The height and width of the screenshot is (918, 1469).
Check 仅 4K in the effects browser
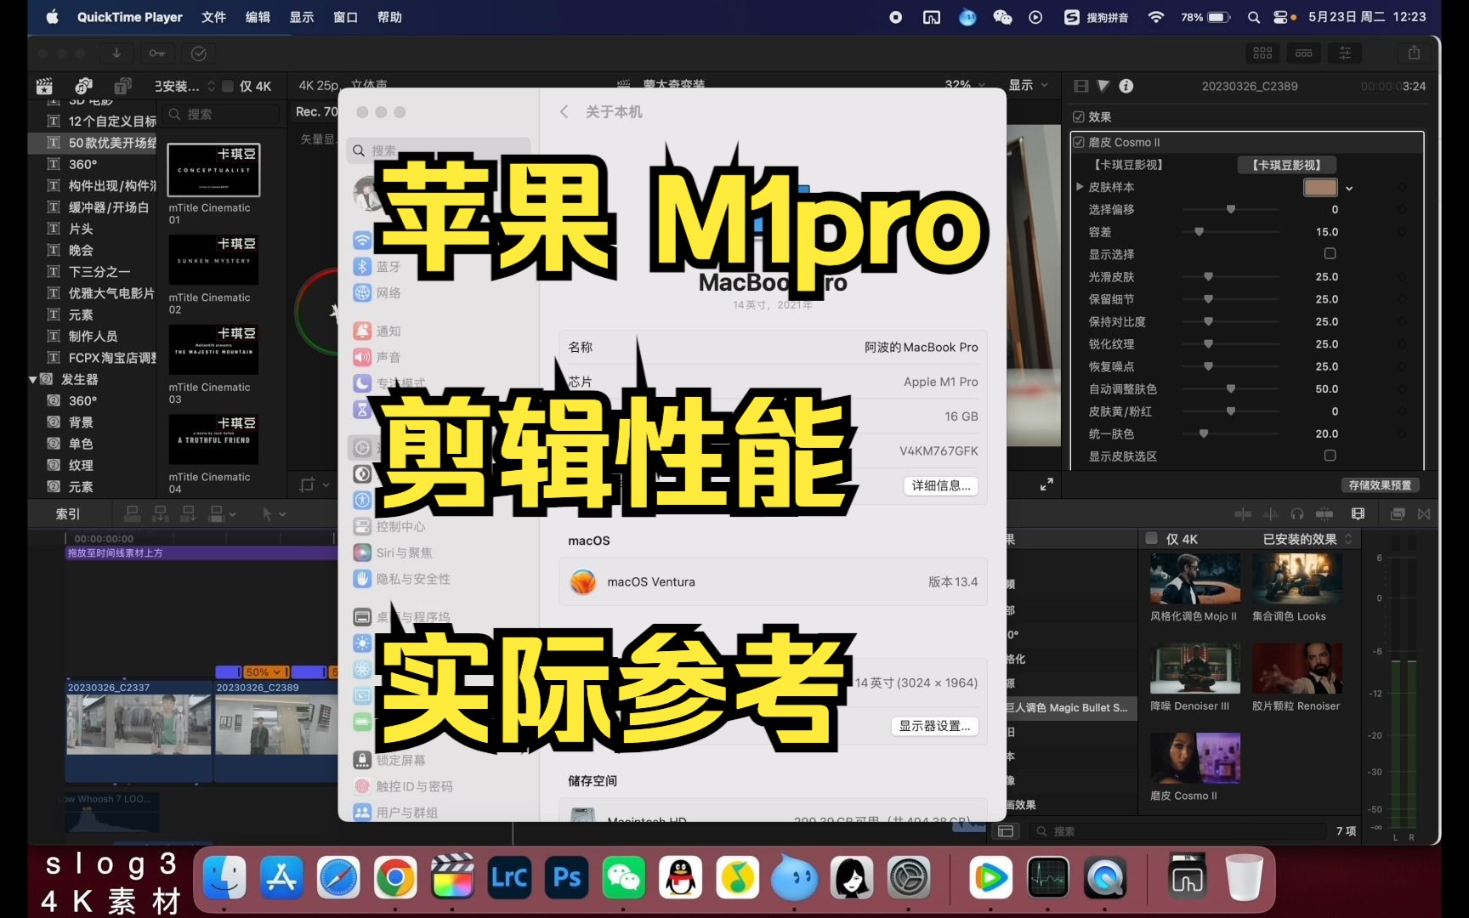click(1152, 538)
